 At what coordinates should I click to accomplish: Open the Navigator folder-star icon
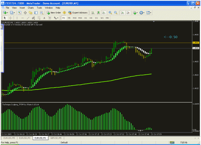pyautogui.click(x=31, y=13)
